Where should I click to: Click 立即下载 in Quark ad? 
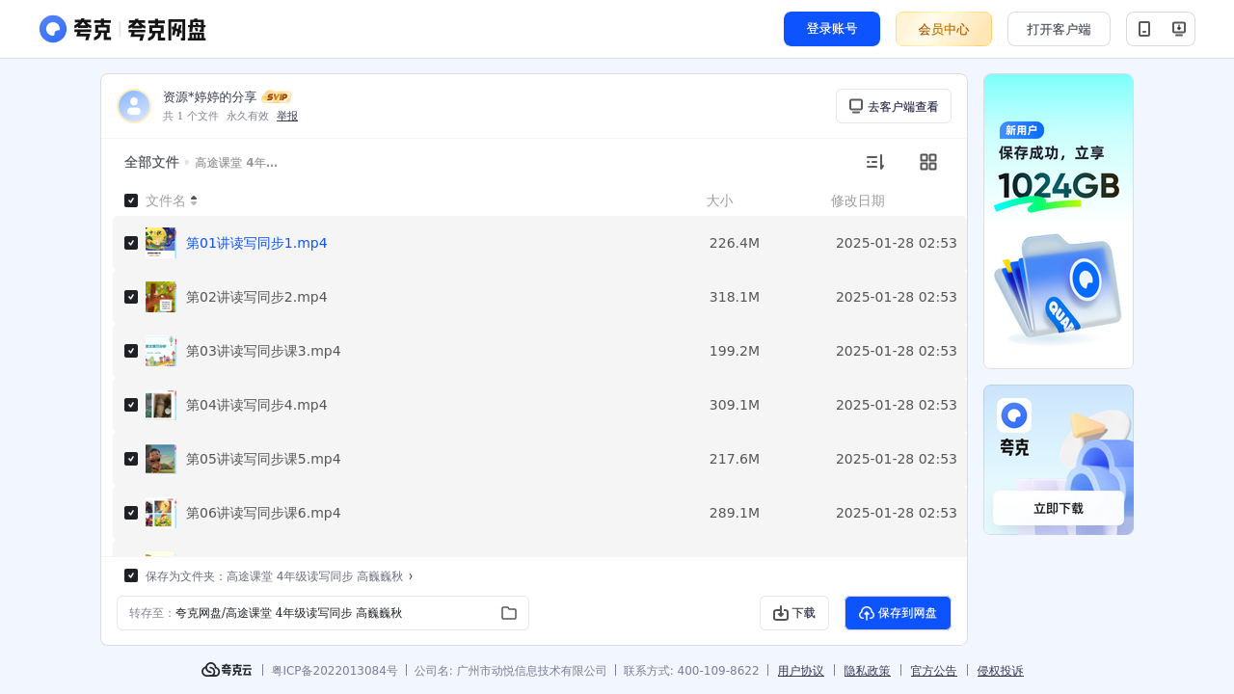(1059, 508)
